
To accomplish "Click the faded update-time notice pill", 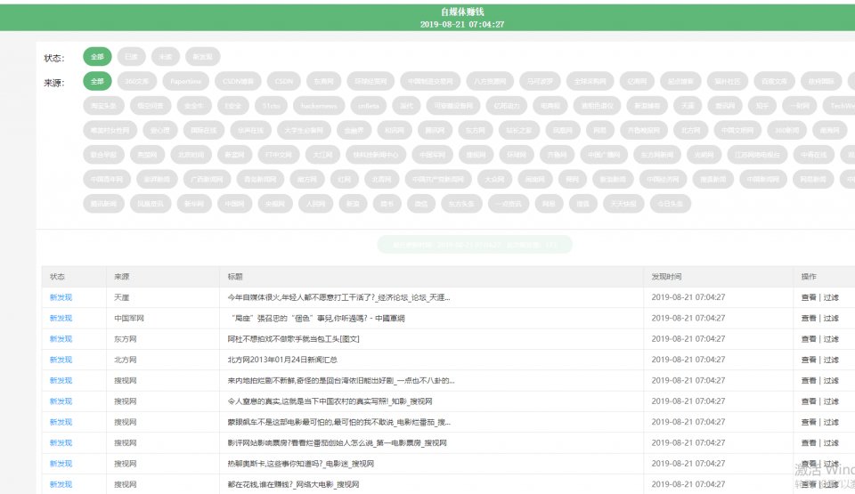I will (475, 245).
